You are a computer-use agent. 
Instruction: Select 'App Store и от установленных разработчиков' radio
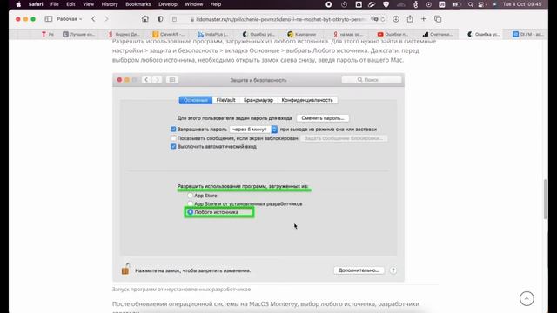click(x=190, y=203)
